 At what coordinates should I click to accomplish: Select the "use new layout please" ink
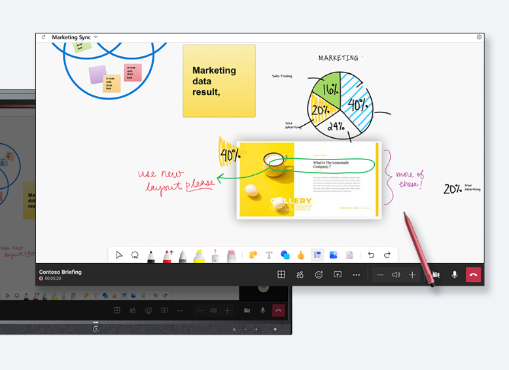[176, 182]
